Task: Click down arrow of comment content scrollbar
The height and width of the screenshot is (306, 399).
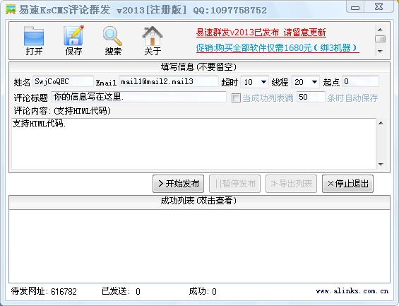Action: [x=381, y=164]
